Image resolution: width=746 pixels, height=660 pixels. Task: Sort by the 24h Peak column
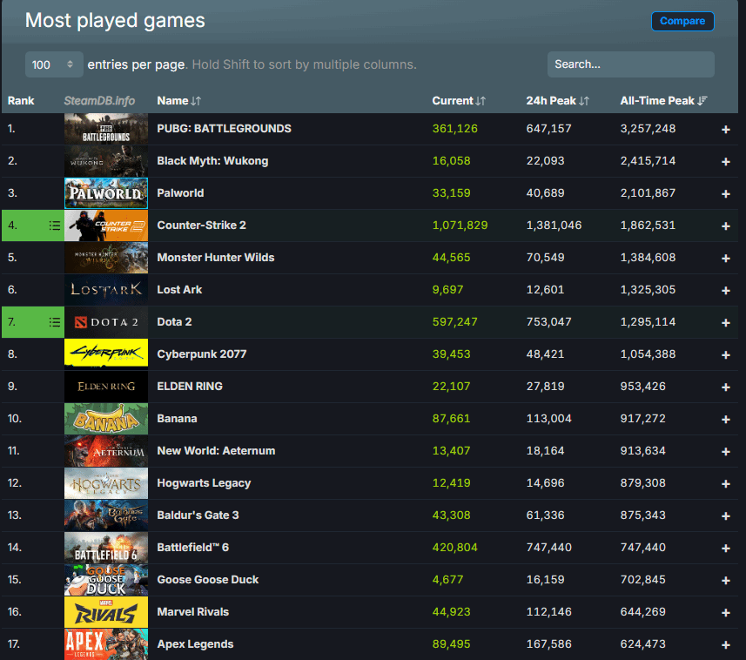coord(557,101)
